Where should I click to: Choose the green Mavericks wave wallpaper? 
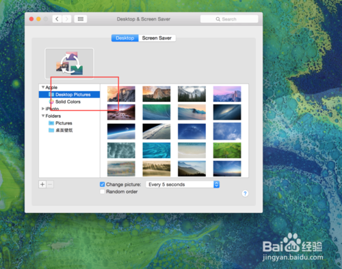coord(157,112)
